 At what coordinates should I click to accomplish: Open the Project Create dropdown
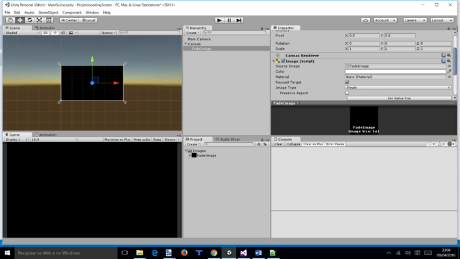[193, 144]
